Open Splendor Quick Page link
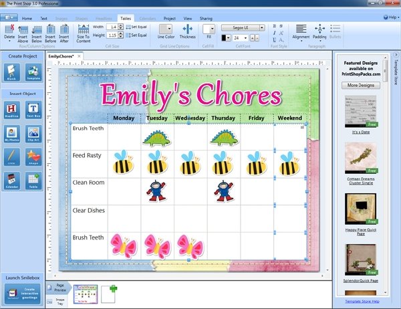Screen dimensions: 401x309 pyautogui.click(x=361, y=281)
